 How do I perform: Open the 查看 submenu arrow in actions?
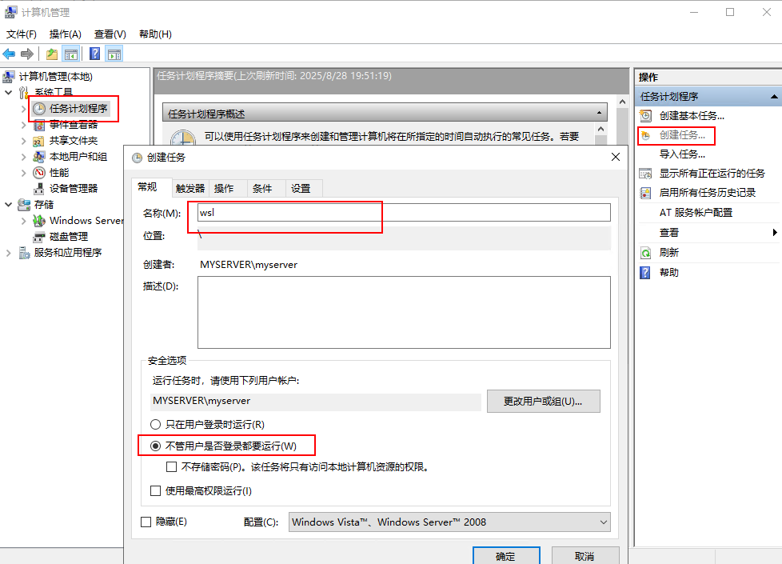(x=775, y=233)
